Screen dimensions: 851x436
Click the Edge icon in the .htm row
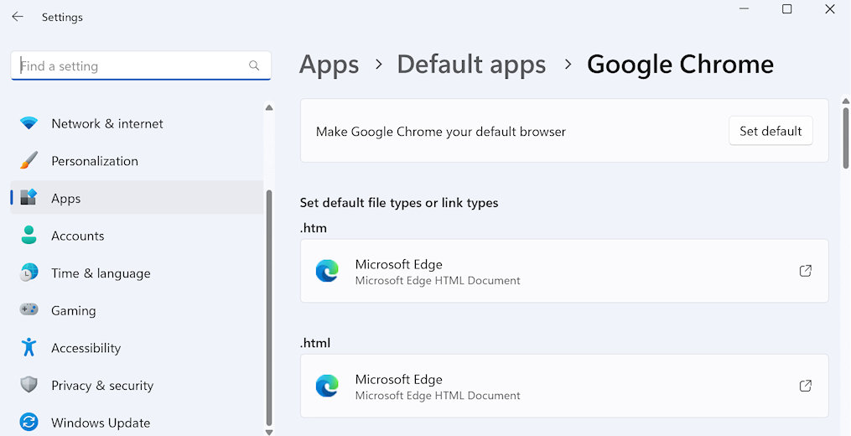click(327, 271)
